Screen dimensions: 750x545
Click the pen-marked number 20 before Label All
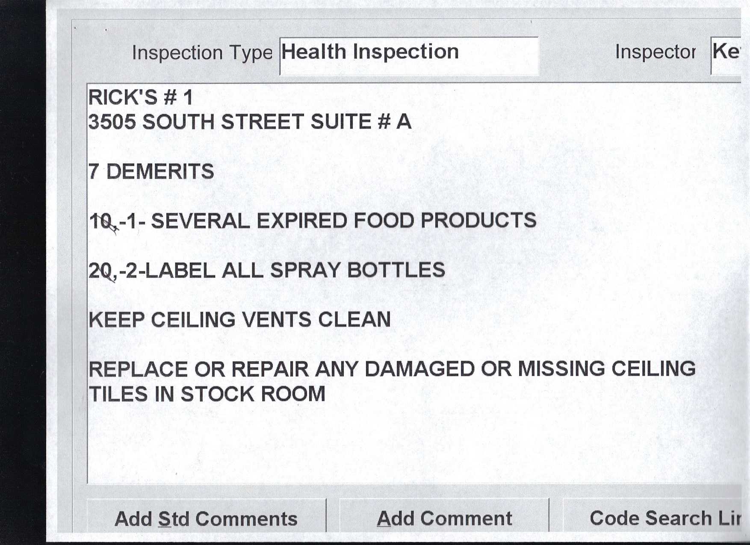101,271
